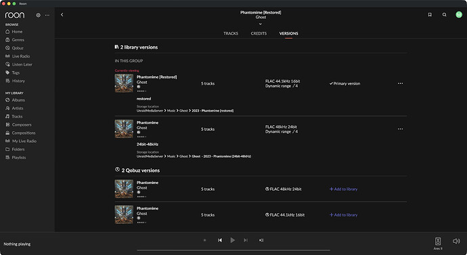Click Qobuz 48kHz 24bit album cover thumbnail
The width and height of the screenshot is (467, 255).
(x=124, y=189)
